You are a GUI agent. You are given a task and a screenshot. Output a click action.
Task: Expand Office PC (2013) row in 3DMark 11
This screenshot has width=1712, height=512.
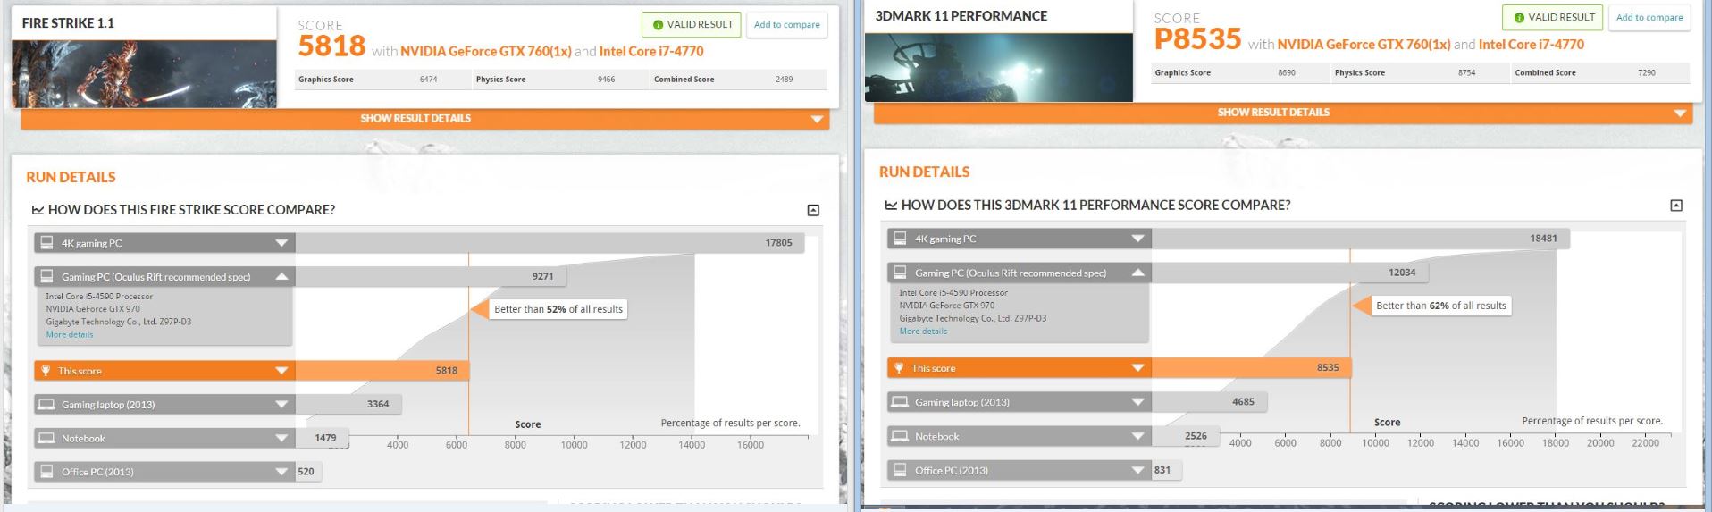click(x=1137, y=470)
